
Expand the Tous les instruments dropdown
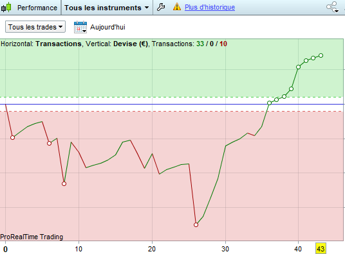coord(106,8)
